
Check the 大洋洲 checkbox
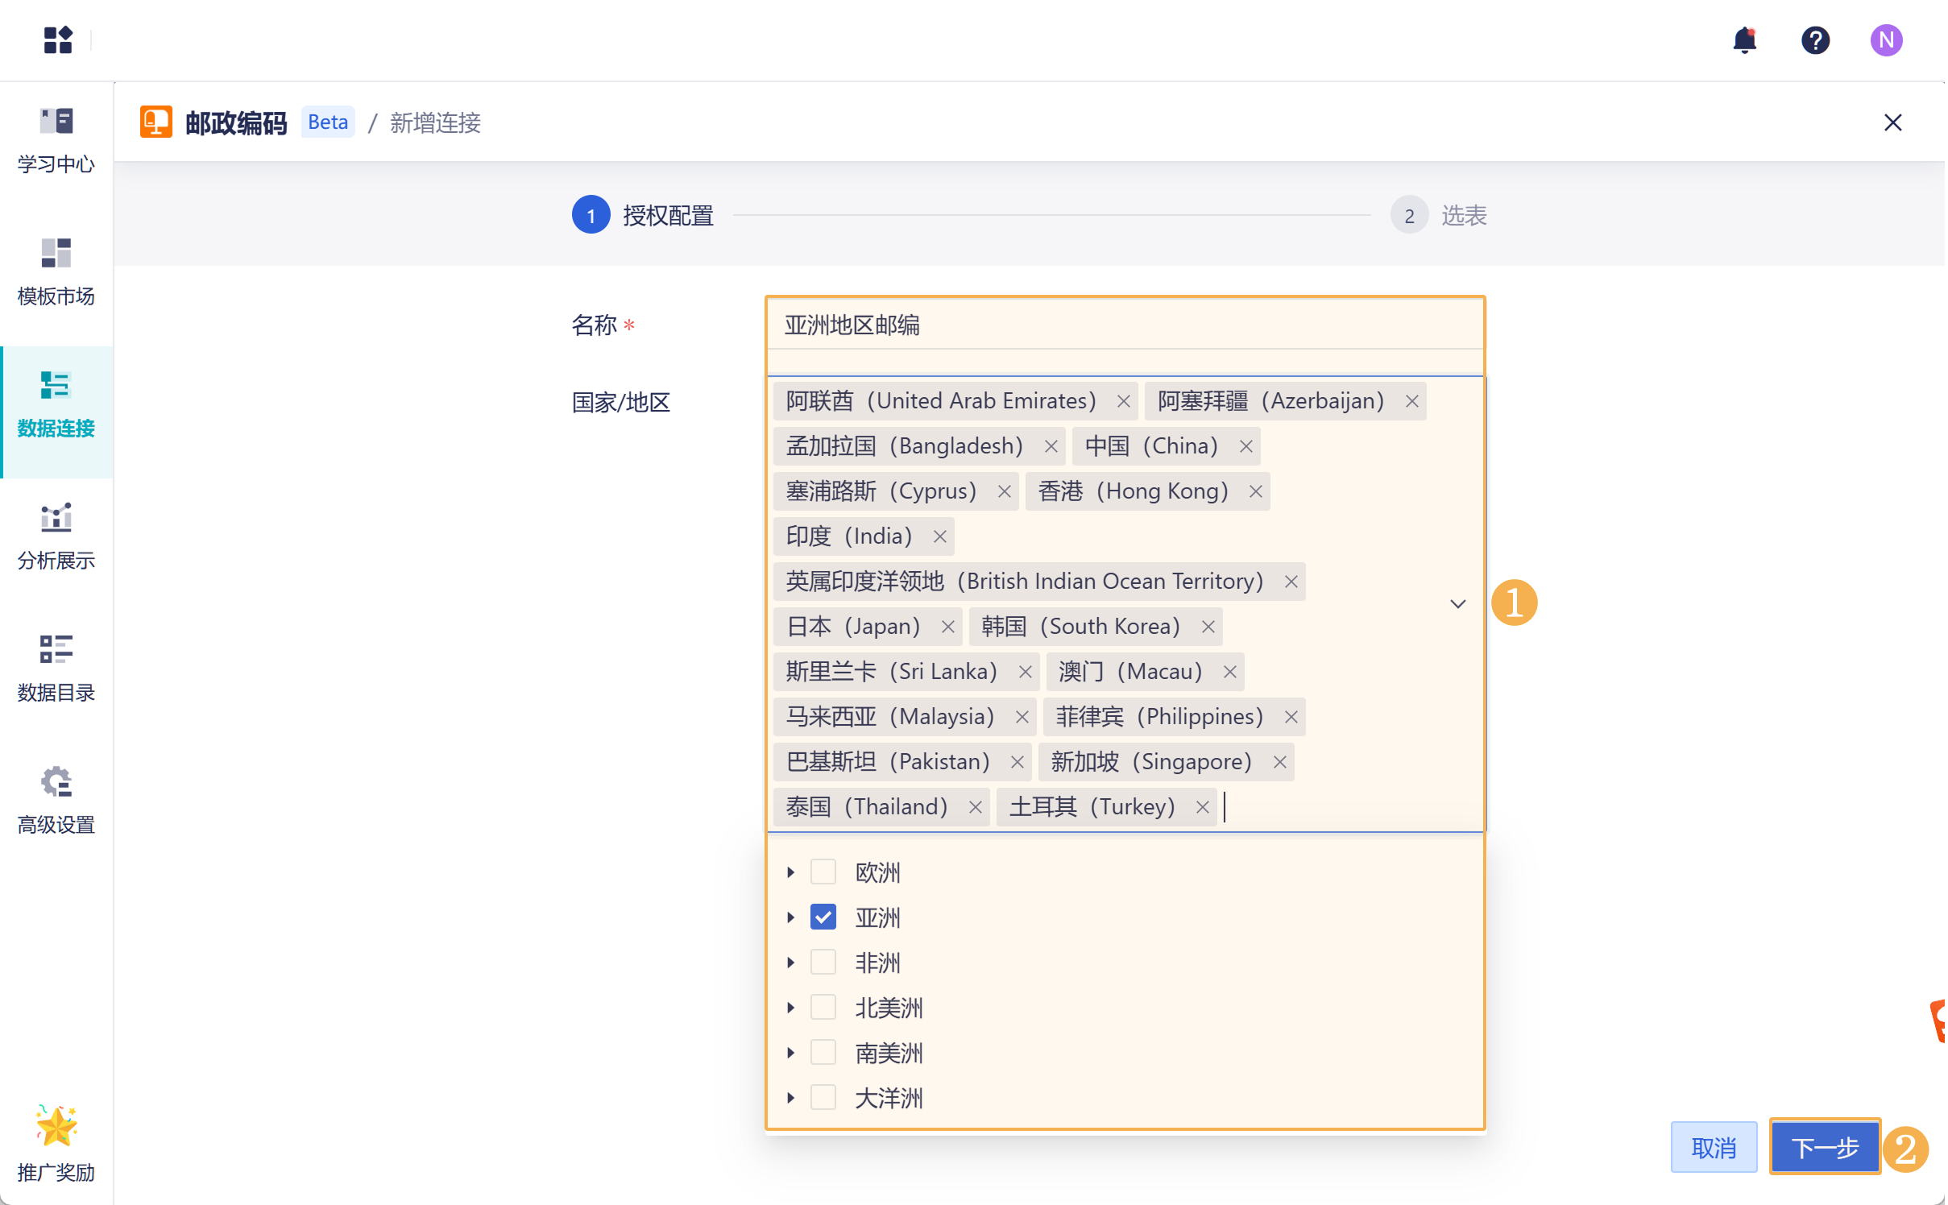point(823,1097)
